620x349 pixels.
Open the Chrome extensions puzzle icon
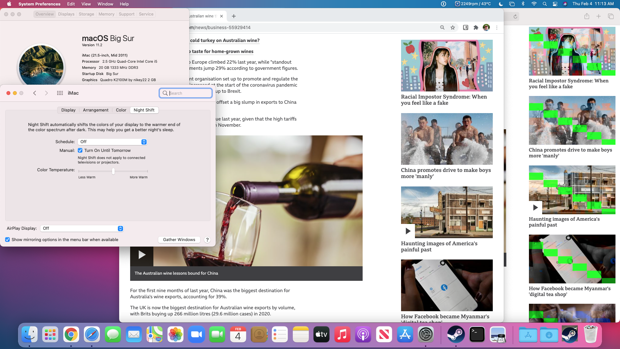click(x=476, y=27)
